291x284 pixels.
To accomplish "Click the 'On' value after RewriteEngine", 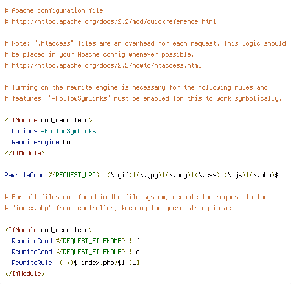I will click(x=66, y=142).
